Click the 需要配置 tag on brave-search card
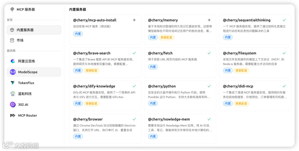Image resolution: width=299 pixels, height=151 pixels. tap(92, 71)
